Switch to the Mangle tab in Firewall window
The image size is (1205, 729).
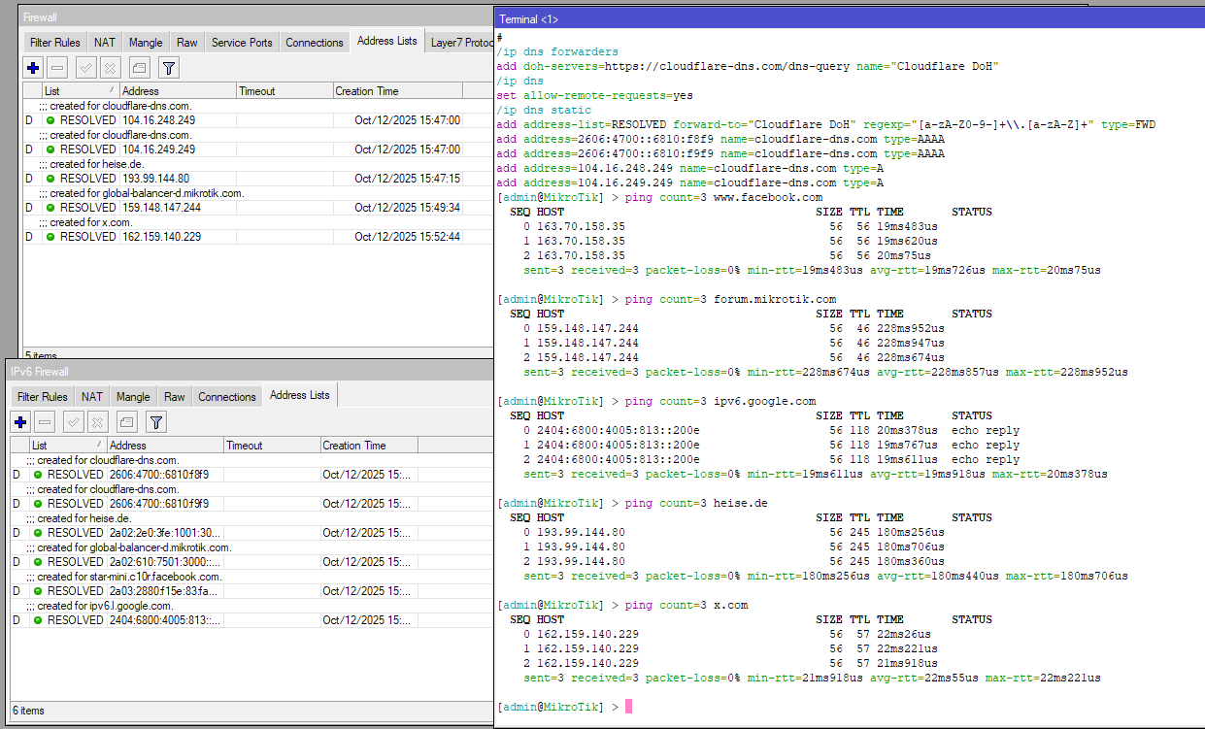point(146,43)
